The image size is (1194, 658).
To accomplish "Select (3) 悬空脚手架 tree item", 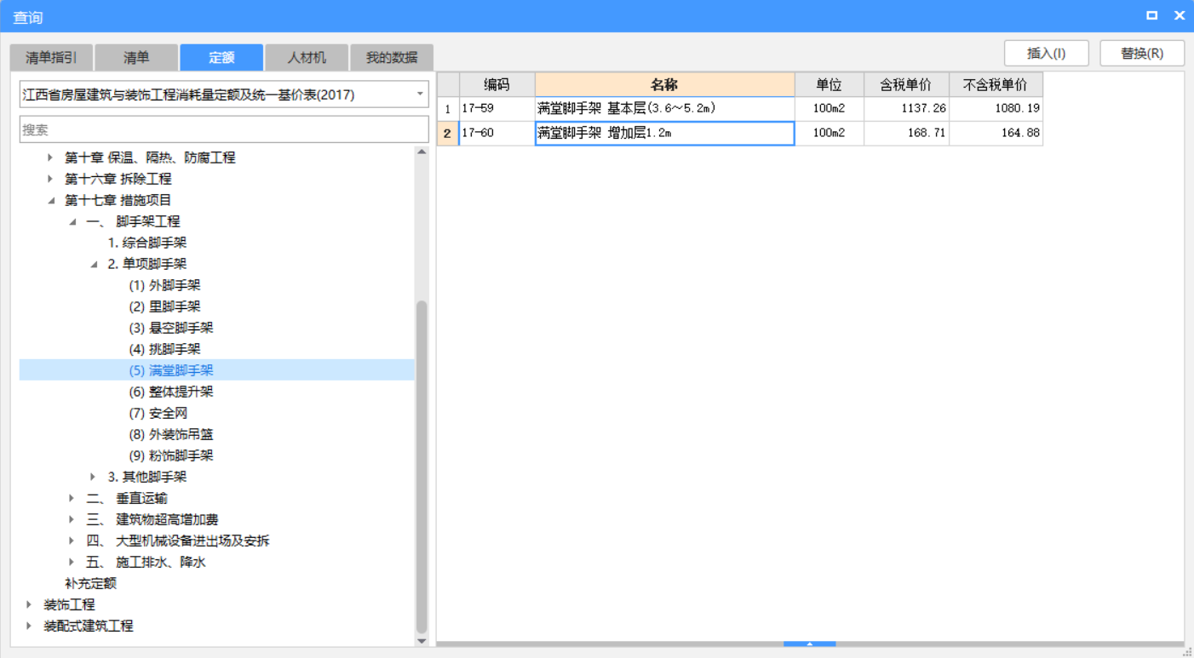I will 171,328.
